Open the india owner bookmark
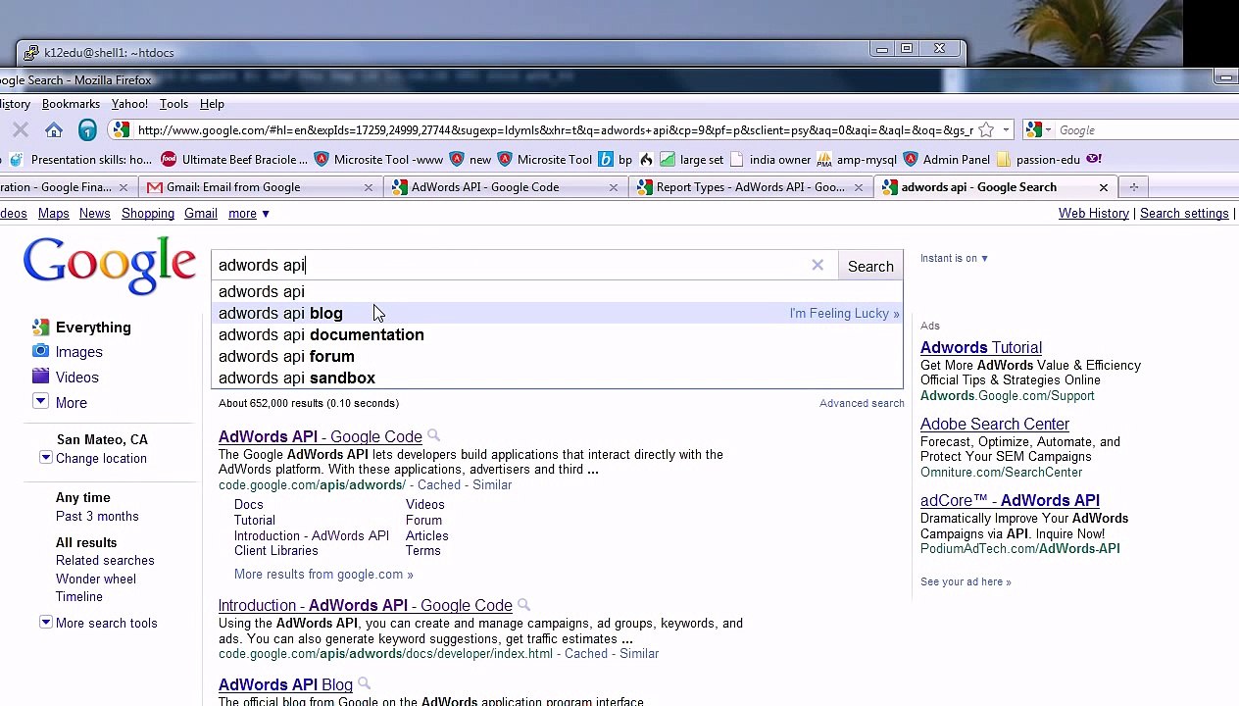The height and width of the screenshot is (706, 1239). point(770,159)
